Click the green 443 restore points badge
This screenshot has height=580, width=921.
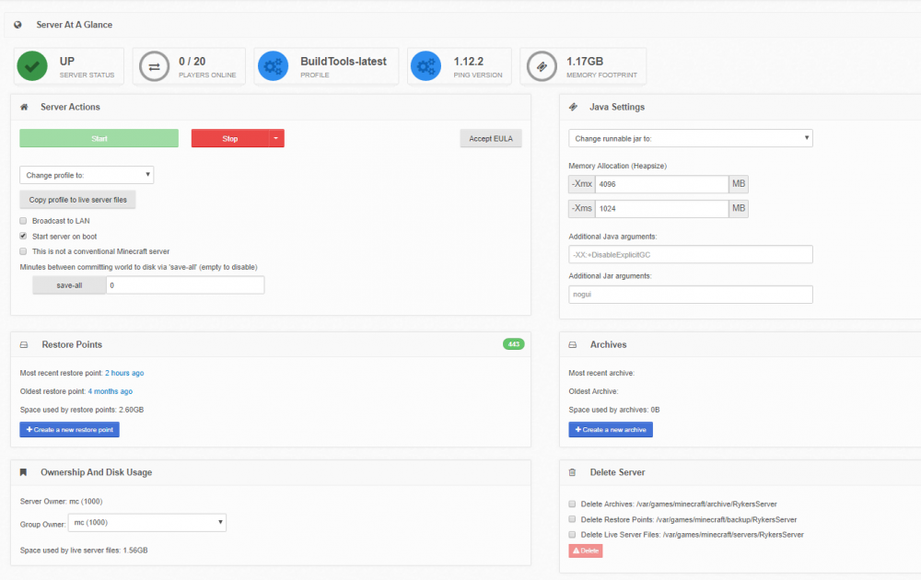(x=513, y=344)
